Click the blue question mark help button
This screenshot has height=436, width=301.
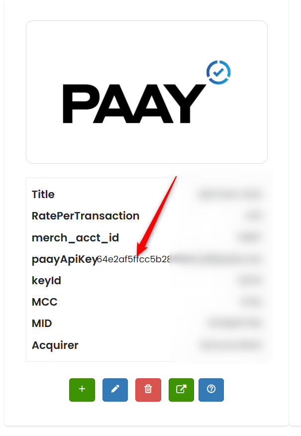coord(211,390)
